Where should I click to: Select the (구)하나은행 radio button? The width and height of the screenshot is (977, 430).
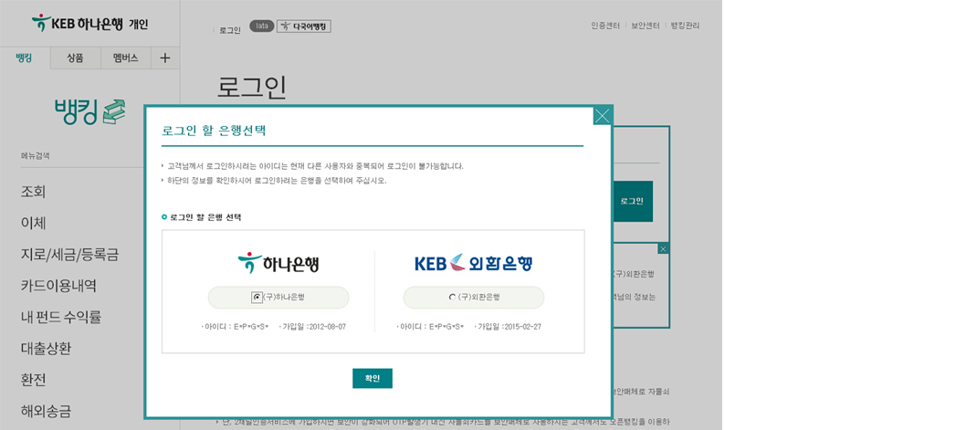pyautogui.click(x=256, y=298)
